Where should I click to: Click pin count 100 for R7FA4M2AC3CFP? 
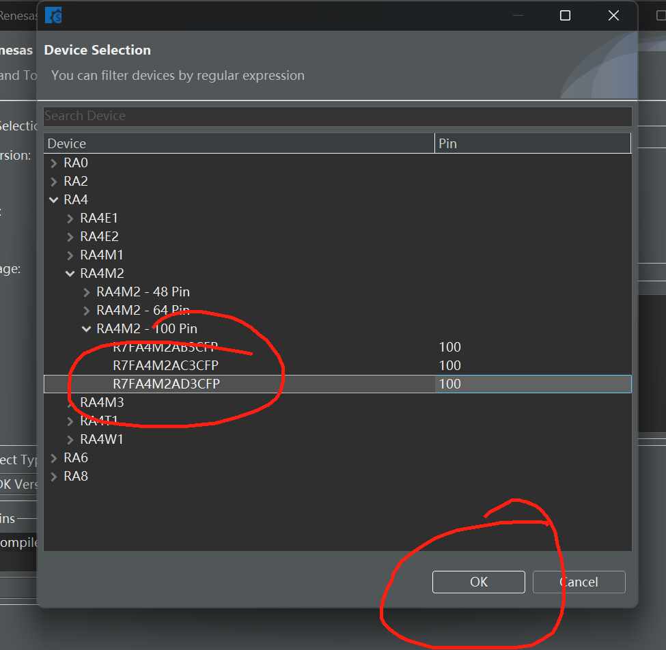[449, 365]
